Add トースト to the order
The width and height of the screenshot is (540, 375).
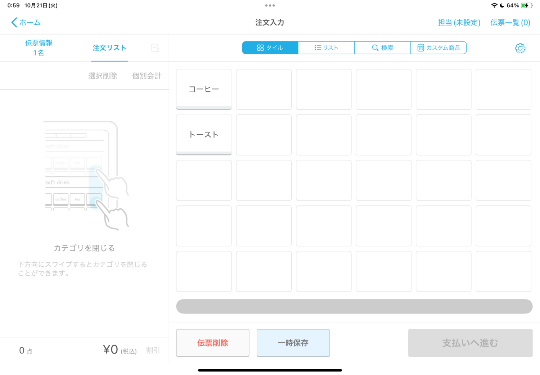pos(204,135)
